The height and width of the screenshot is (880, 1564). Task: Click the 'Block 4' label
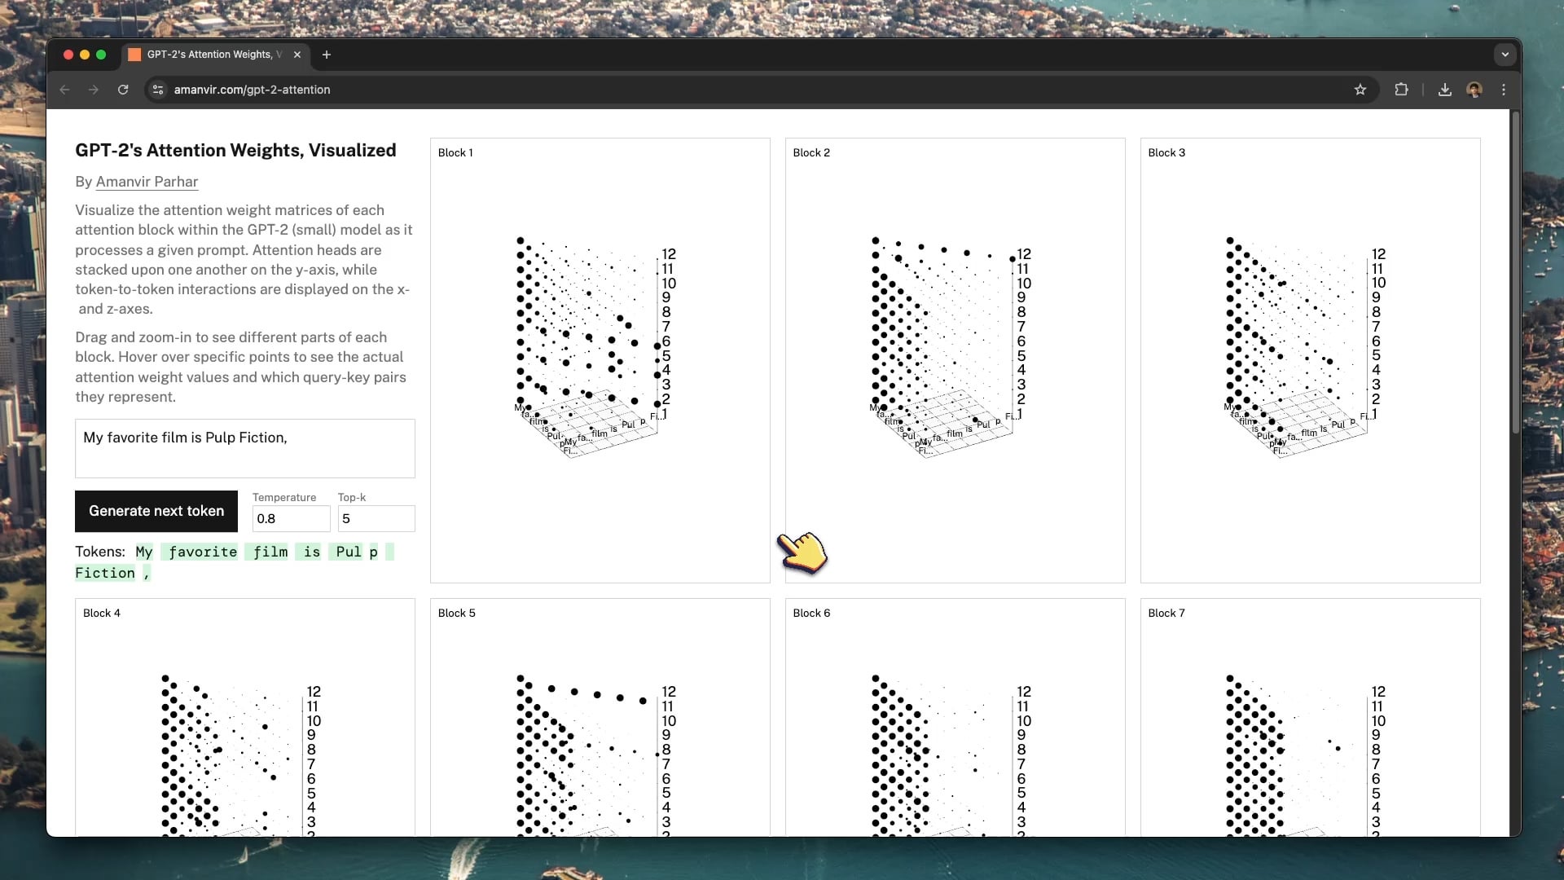coord(102,613)
